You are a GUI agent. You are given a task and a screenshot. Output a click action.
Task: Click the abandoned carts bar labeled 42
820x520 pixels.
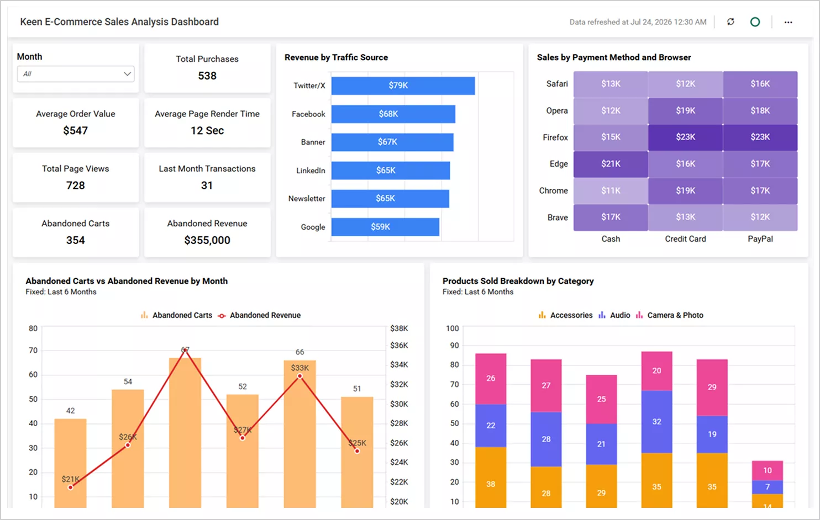point(70,463)
